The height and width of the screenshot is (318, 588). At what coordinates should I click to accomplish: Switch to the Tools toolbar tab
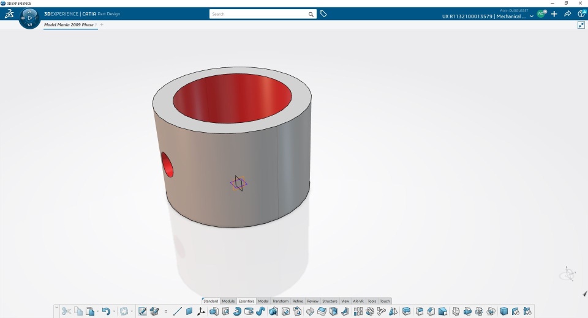[372, 301]
